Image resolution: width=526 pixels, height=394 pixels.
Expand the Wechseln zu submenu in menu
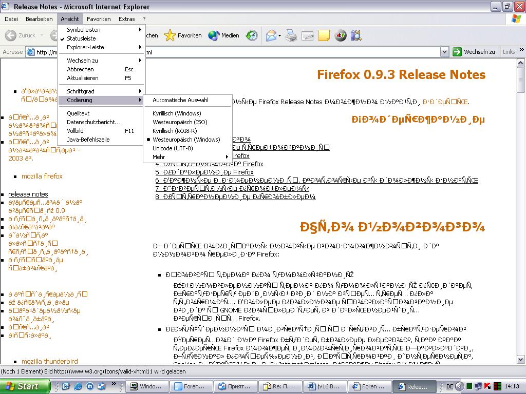[x=101, y=61]
